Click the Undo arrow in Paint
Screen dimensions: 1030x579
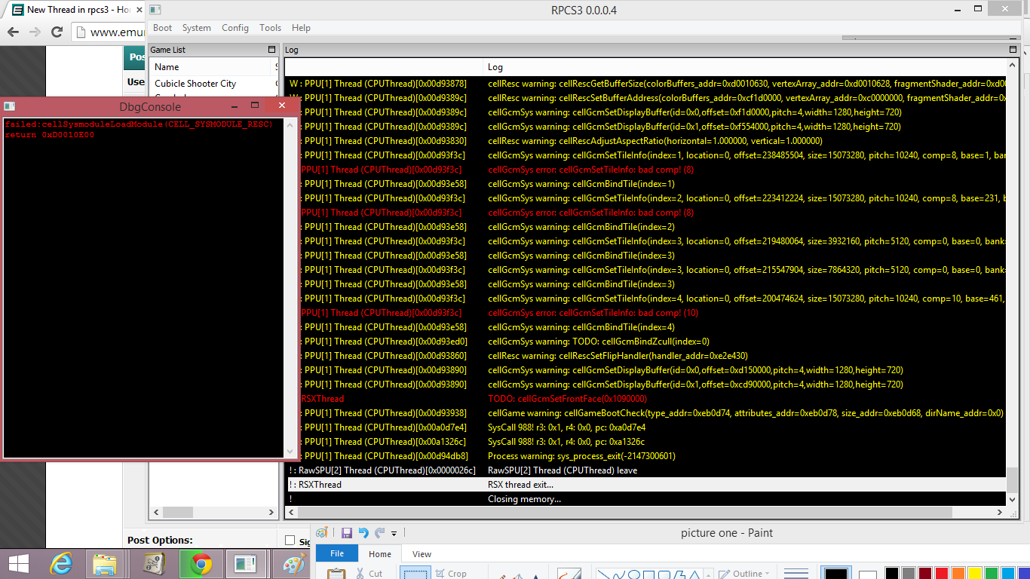coord(363,533)
